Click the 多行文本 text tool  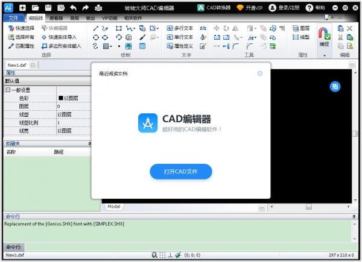coord(180,28)
